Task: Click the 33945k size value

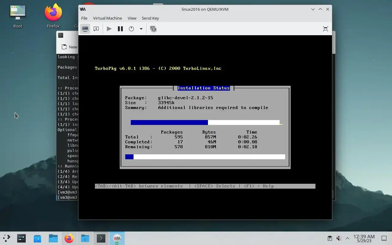Action: (x=166, y=103)
